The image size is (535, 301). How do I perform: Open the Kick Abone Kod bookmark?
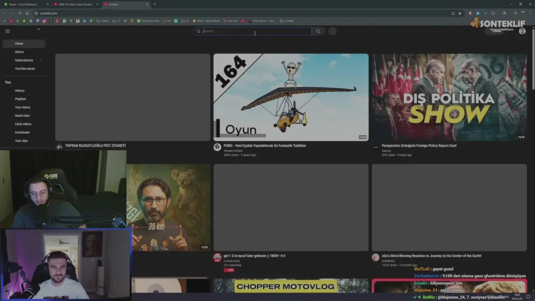tap(148, 21)
